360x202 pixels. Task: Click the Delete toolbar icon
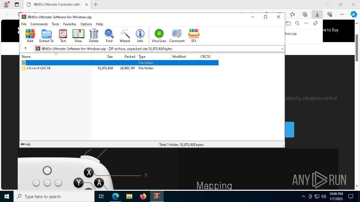point(94,36)
